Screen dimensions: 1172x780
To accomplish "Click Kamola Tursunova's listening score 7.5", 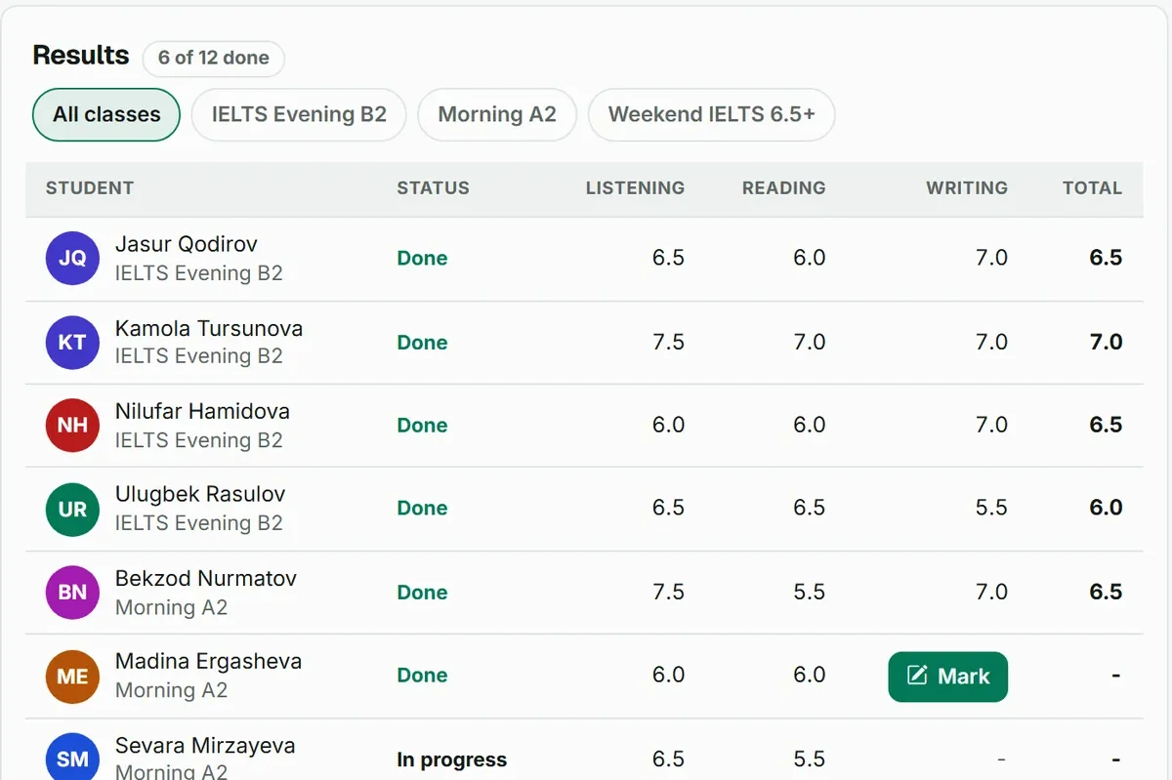I will click(668, 343).
